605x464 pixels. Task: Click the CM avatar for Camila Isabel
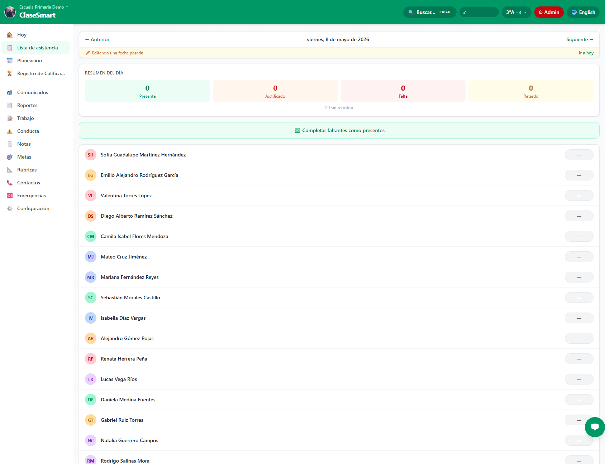pyautogui.click(x=91, y=236)
